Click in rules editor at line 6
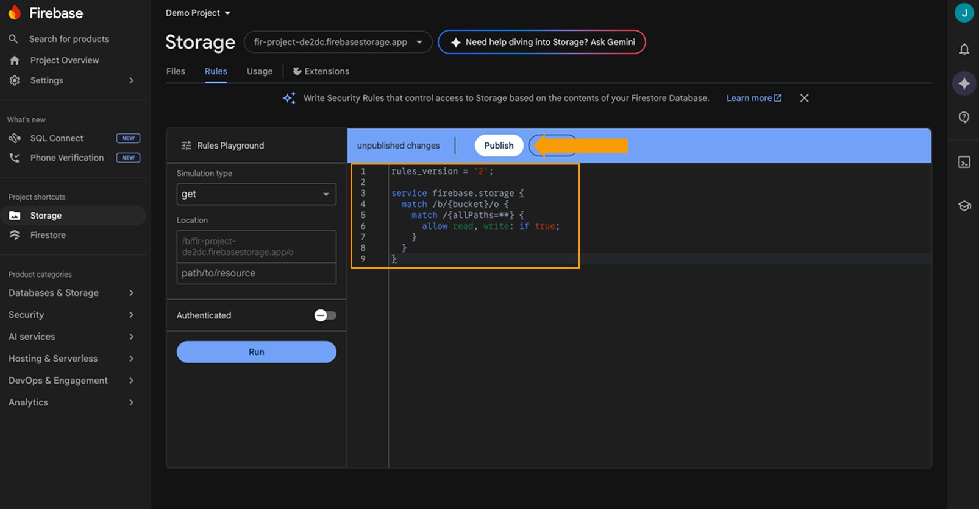The width and height of the screenshot is (979, 509). click(491, 226)
